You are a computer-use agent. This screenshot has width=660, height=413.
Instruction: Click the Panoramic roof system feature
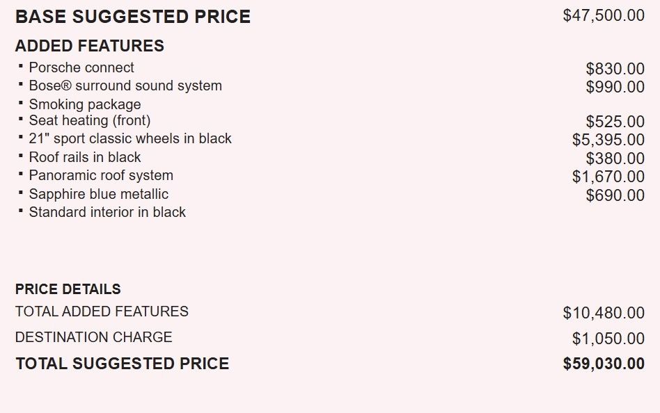[x=101, y=175]
